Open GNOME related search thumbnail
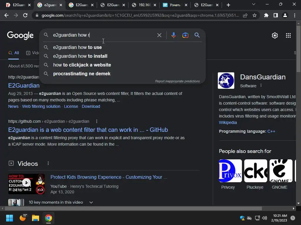Viewport: 301px width, 225px height. [x=281, y=171]
